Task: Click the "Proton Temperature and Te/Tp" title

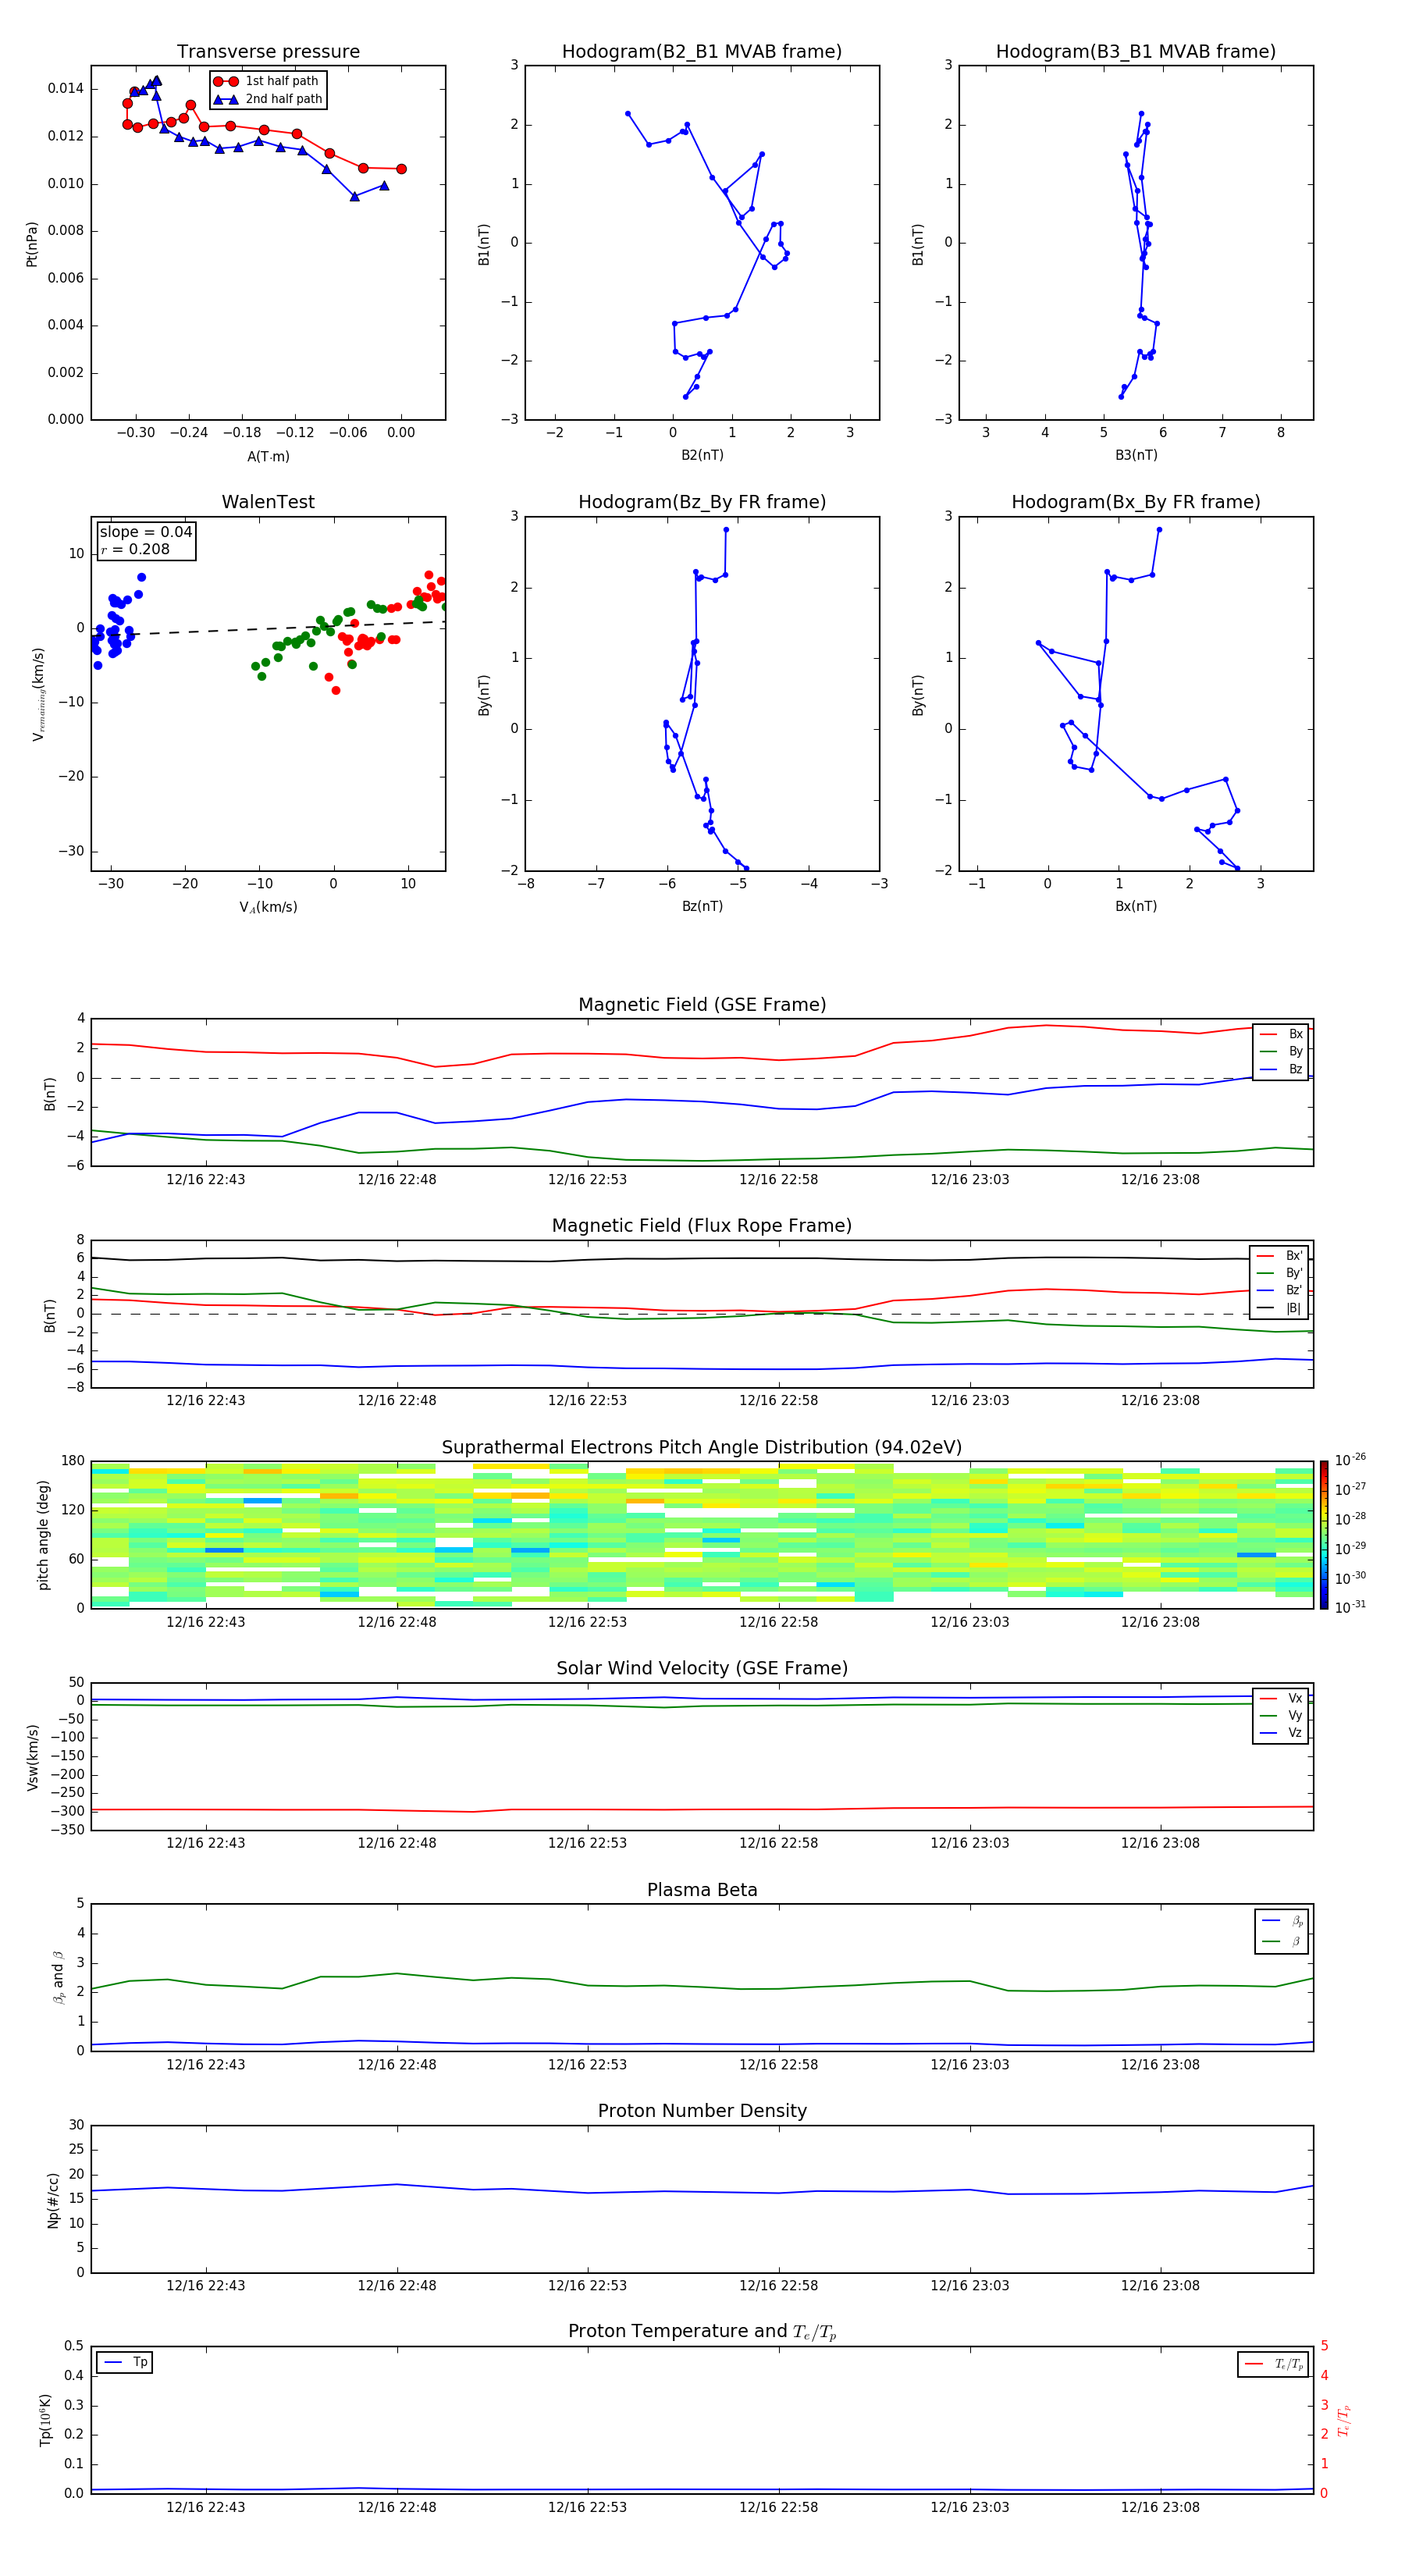Action: point(702,2332)
